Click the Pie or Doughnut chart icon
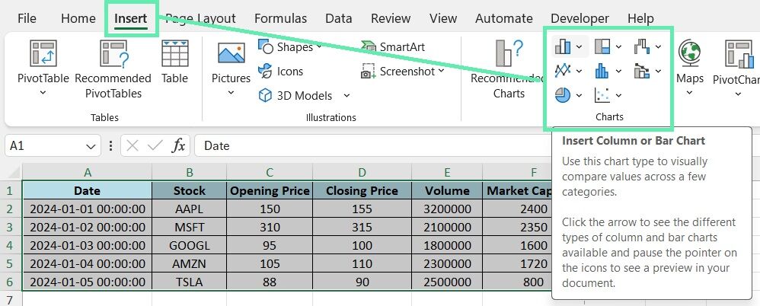760x306 pixels. click(562, 95)
